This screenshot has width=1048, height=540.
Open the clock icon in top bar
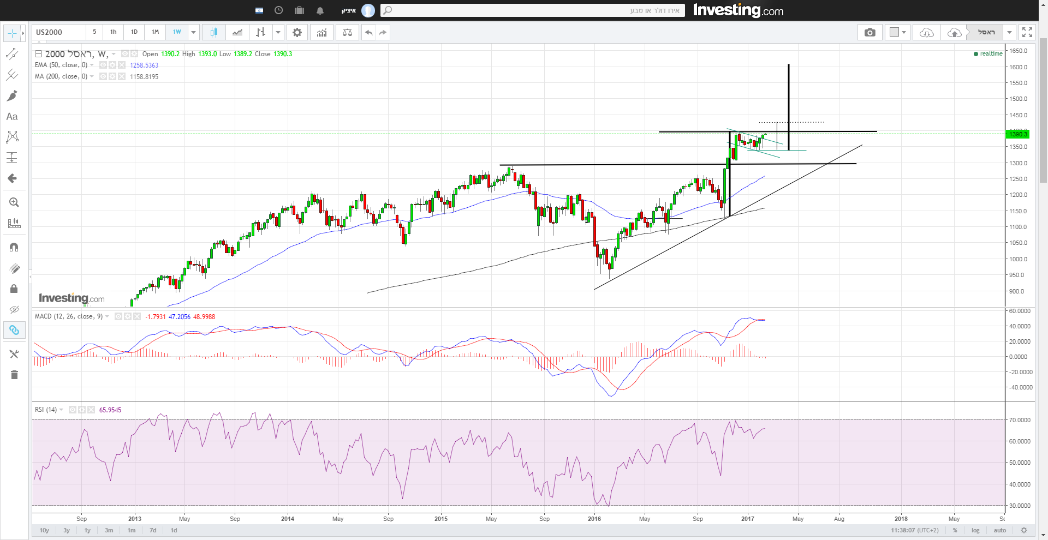(x=278, y=10)
